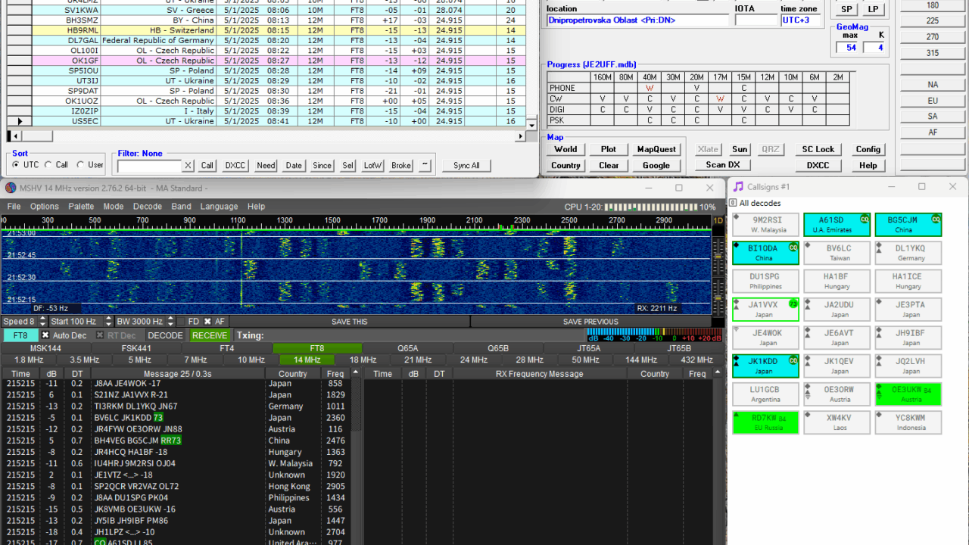Click the Callsigns window purple note icon

tap(738, 186)
